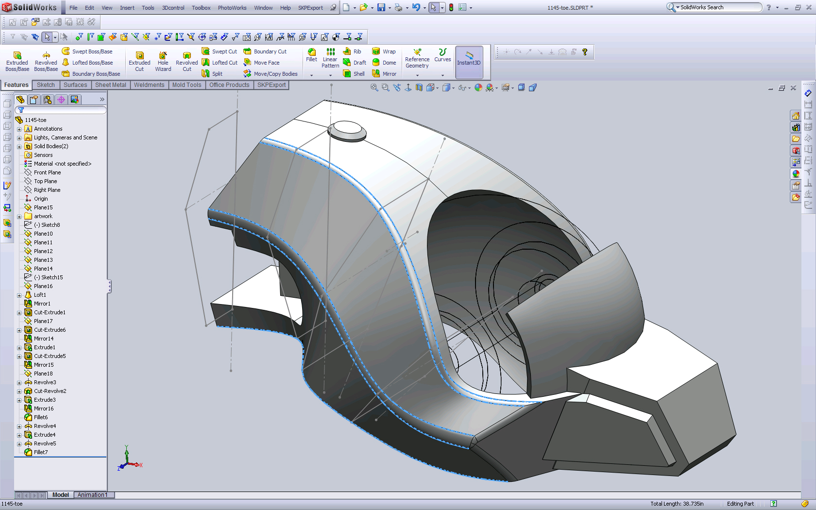Click the feature tree filter field
This screenshot has height=510, width=816.
pyautogui.click(x=61, y=110)
